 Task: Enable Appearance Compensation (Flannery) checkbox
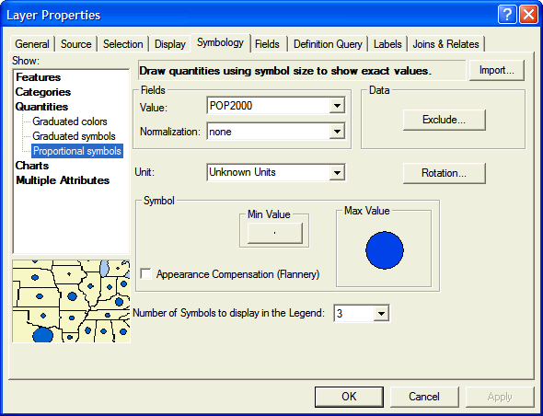point(145,274)
